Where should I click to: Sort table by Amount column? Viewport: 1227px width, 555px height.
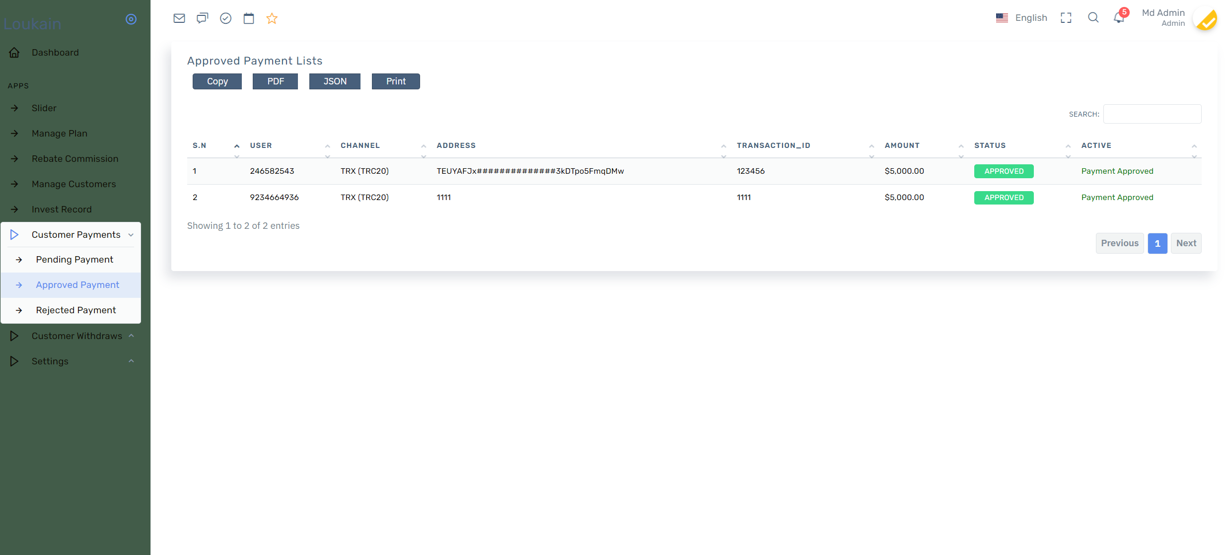click(902, 145)
